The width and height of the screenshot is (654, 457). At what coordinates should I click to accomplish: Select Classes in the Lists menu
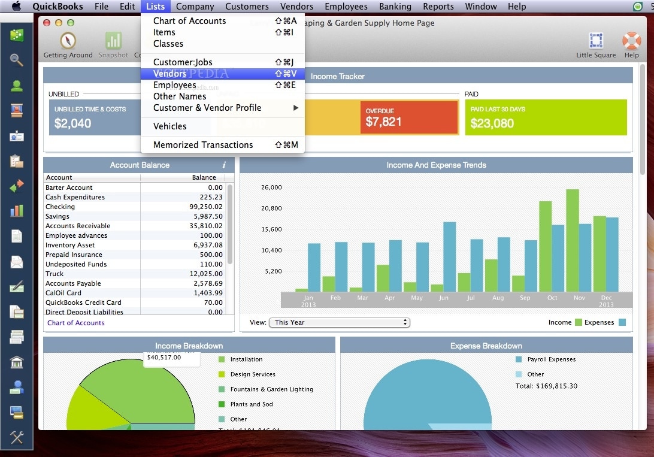coord(223,43)
